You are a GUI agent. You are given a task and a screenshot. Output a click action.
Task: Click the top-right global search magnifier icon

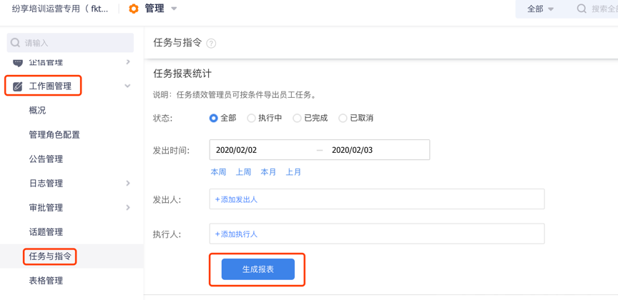(582, 9)
